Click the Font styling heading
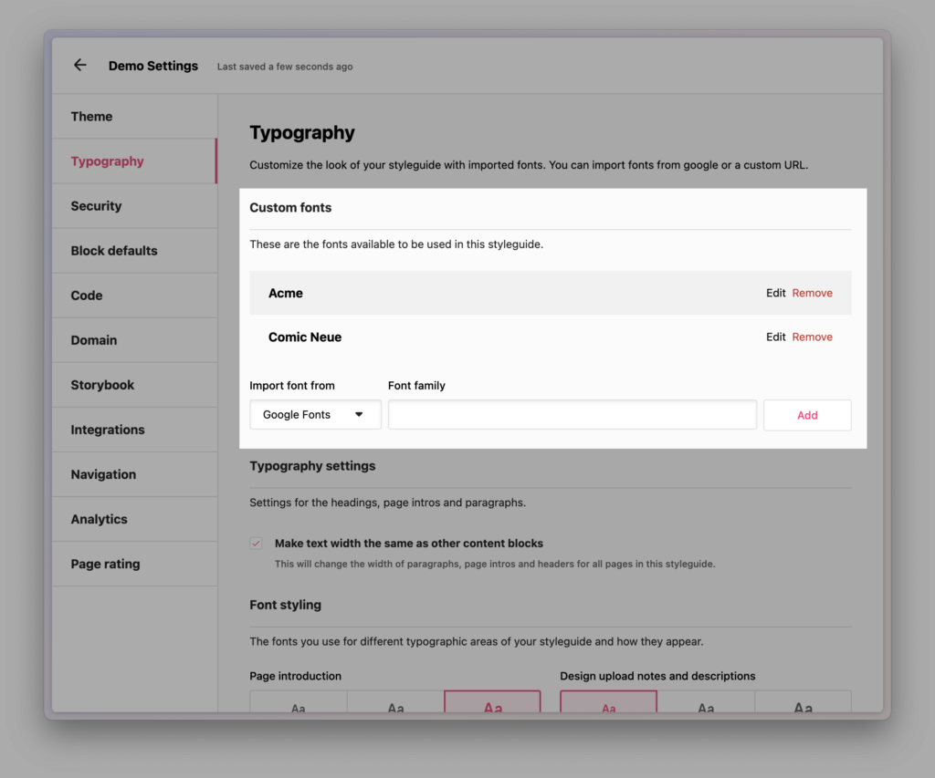This screenshot has height=778, width=935. (285, 605)
